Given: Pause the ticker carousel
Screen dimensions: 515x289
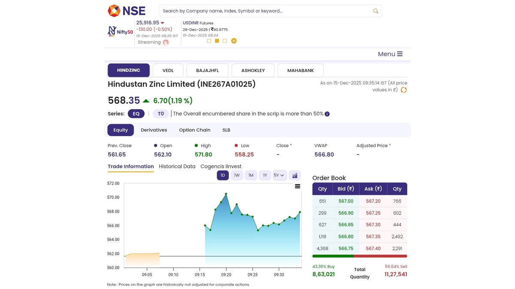Looking at the screenshot, I should point(234,41).
